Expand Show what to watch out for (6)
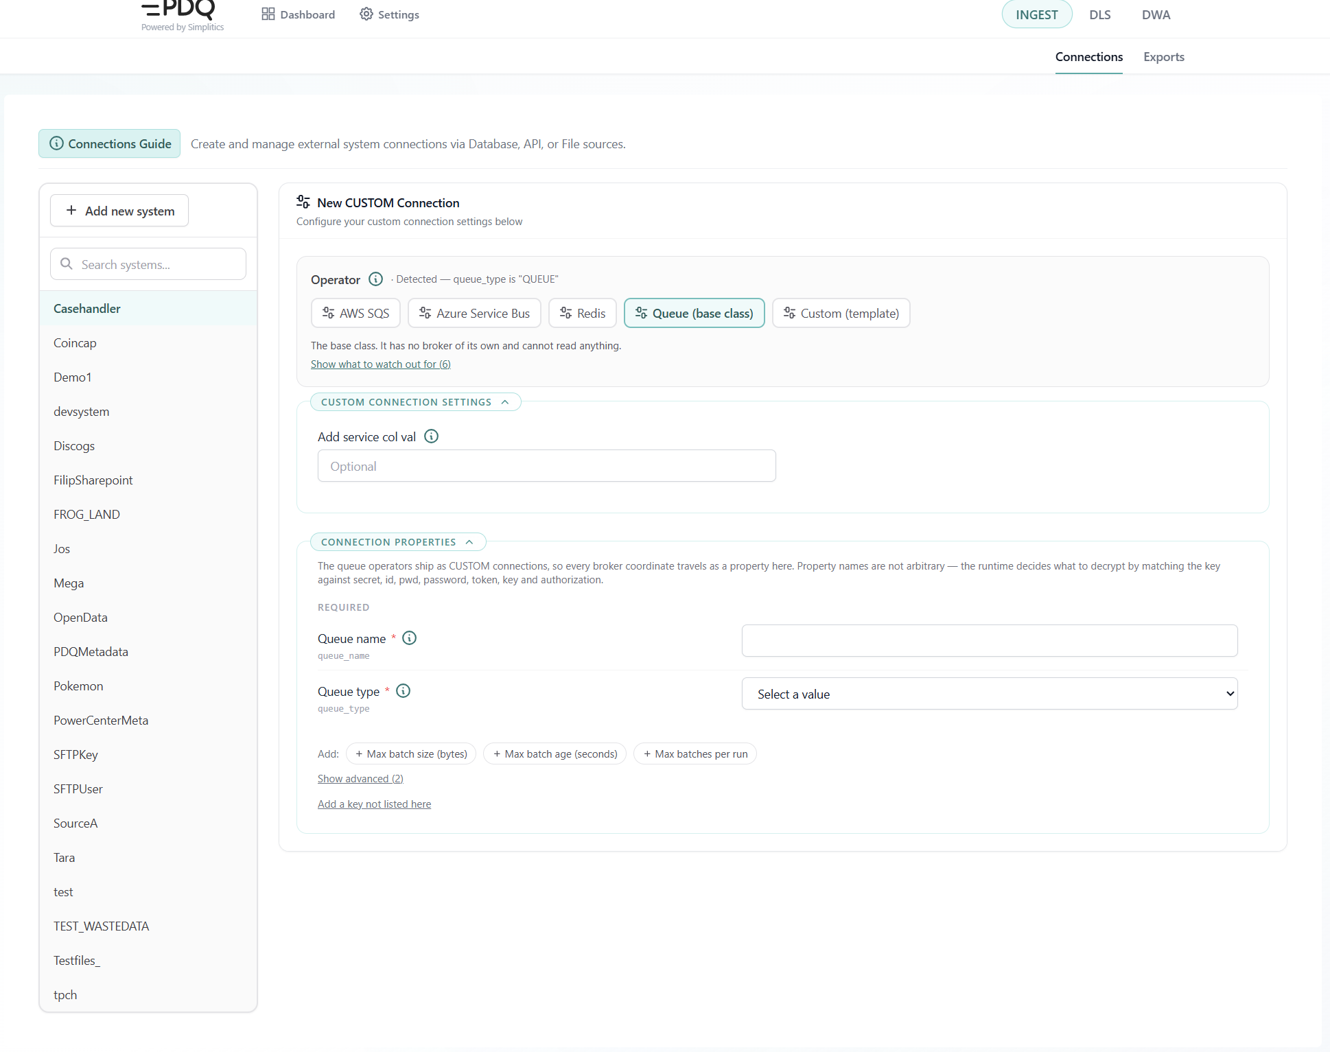The image size is (1330, 1052). [380, 364]
